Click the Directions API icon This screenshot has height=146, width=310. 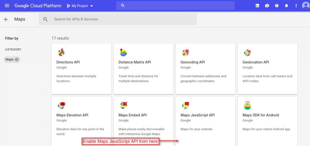pos(61,53)
